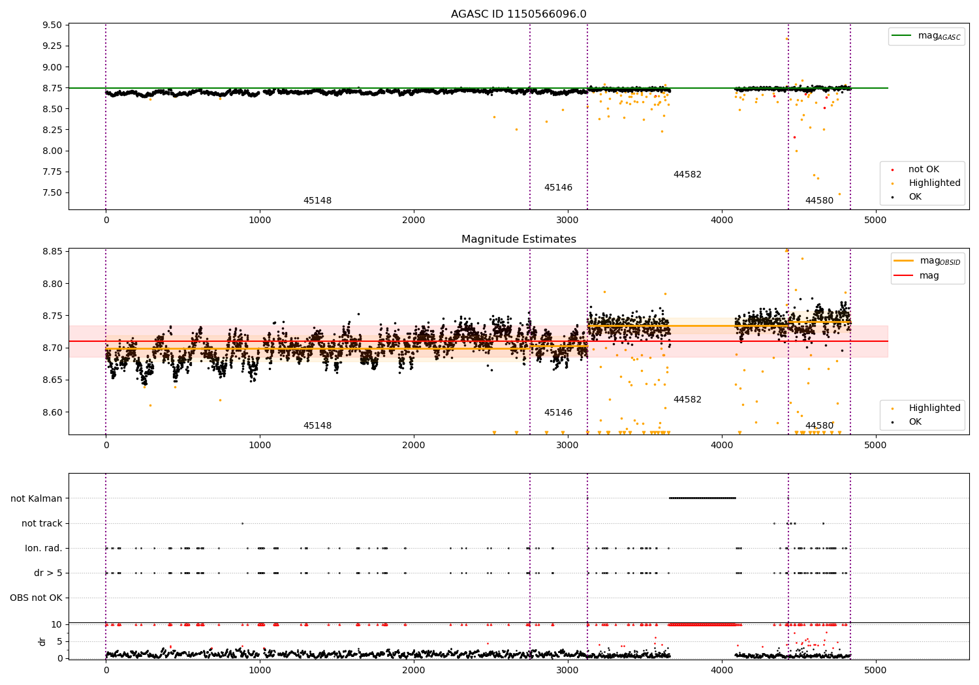
Task: Click x-axis tick 4000 under the top panel
Action: [722, 221]
